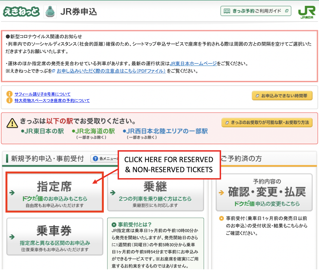
Task: Open サフィール踊り子8号車について link
Action: coord(42,94)
